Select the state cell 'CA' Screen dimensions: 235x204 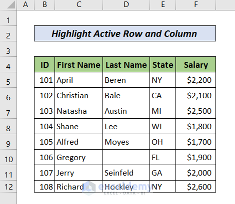tap(163, 95)
